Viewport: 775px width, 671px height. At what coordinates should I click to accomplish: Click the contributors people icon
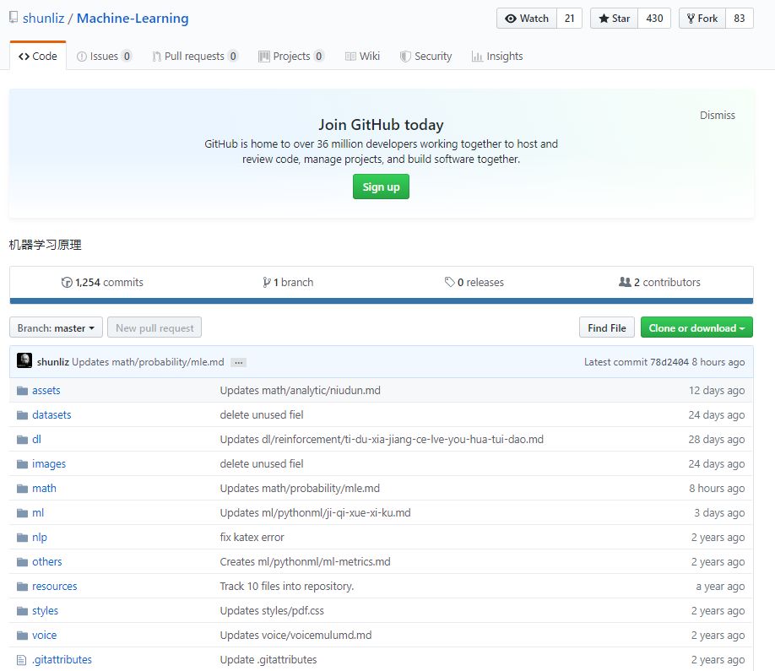625,282
